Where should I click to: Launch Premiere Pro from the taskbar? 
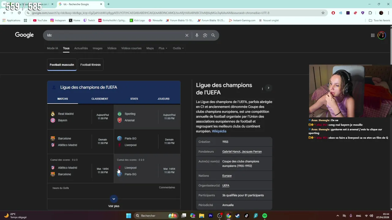211,216
